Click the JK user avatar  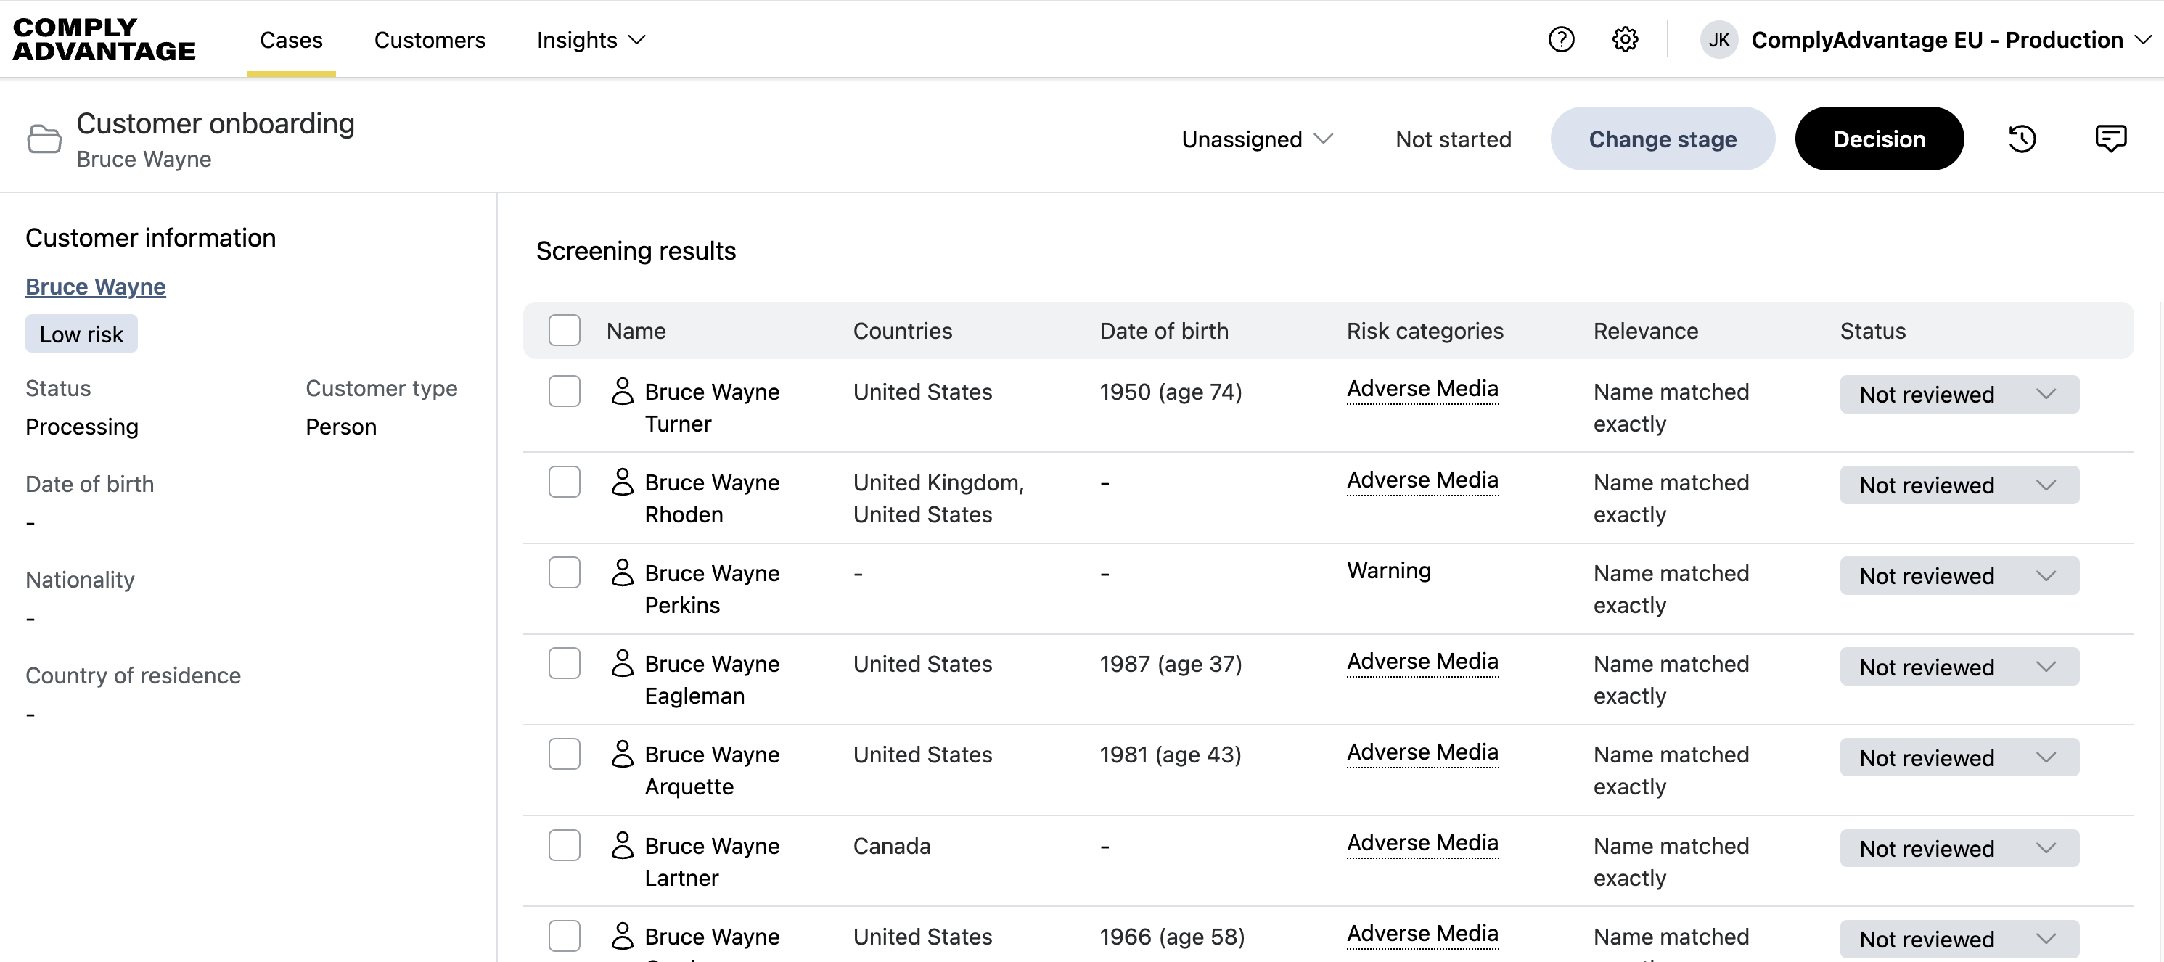(1718, 39)
